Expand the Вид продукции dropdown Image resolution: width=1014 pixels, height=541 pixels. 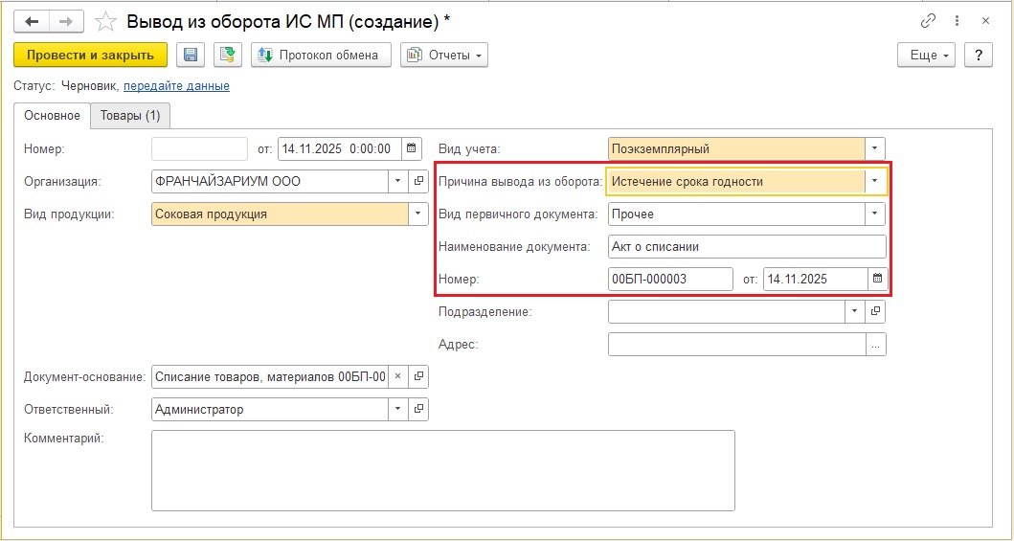coord(417,214)
